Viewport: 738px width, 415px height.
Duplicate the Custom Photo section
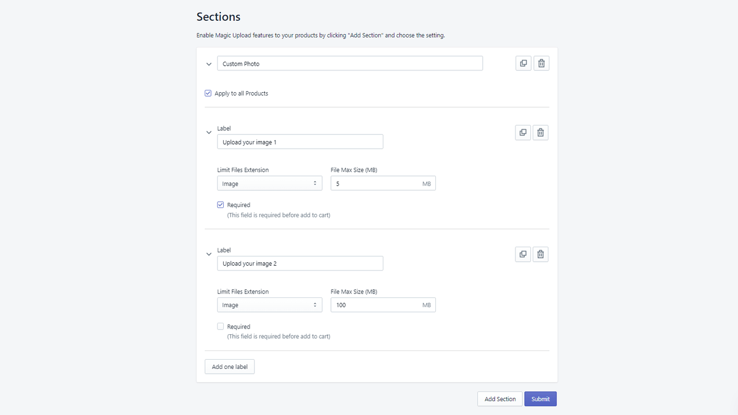tap(523, 63)
